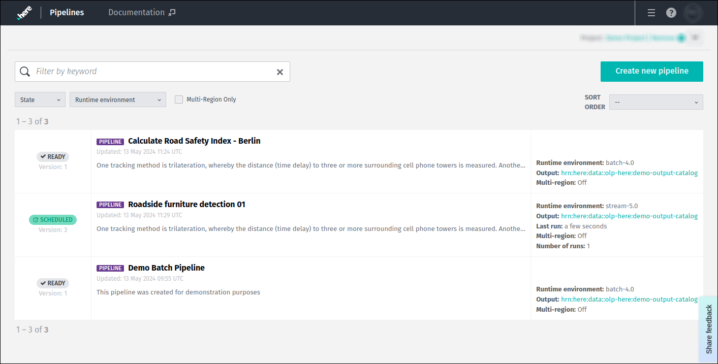Open the State filter dropdown
Screen dimensions: 718x364
(x=40, y=99)
